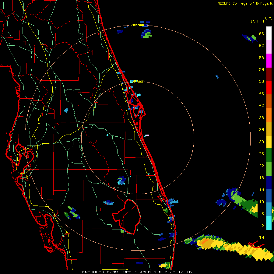Click the 30 legend value

[262, 142]
